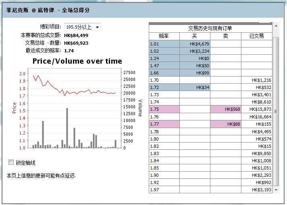Select the HK$3,234 buy order at 1.02
Screen dimensions: 287x205
click(x=195, y=51)
